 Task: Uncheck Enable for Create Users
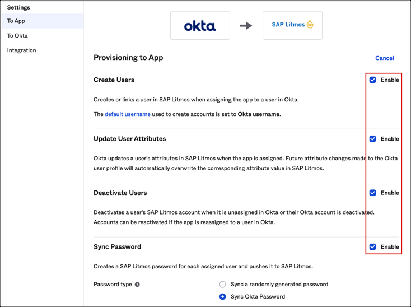click(x=373, y=80)
